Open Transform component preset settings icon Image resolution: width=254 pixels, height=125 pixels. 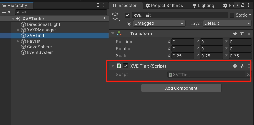click(242, 33)
